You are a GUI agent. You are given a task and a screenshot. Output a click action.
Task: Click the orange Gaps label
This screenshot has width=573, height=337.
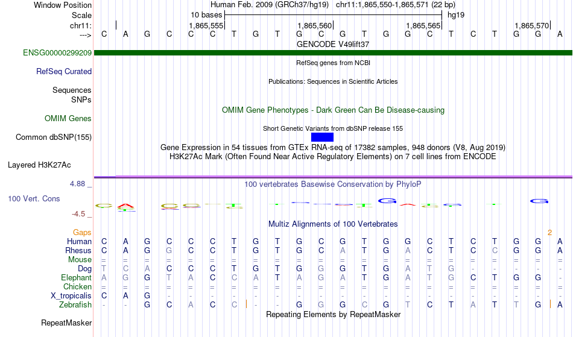pyautogui.click(x=82, y=233)
